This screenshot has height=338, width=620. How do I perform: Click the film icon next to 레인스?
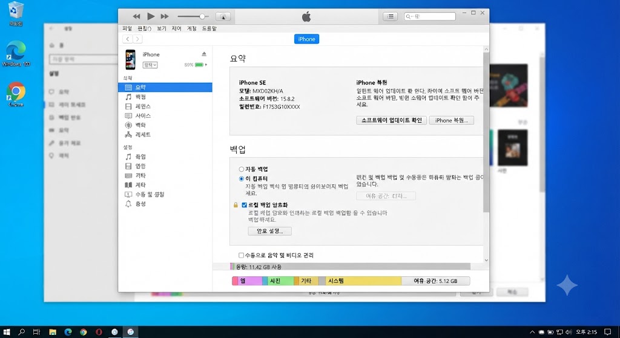(128, 106)
